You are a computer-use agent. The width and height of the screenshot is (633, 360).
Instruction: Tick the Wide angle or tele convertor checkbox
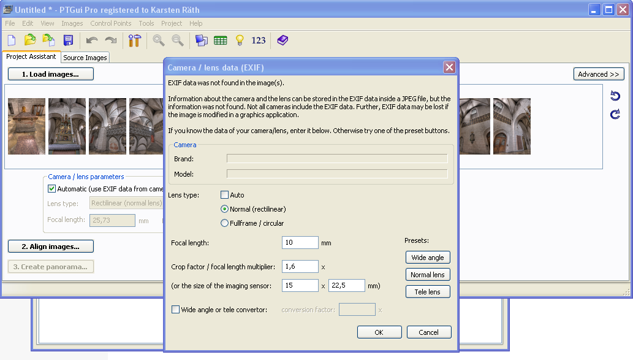176,310
